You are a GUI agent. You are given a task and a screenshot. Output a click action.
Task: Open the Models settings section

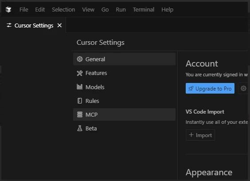pos(124,87)
